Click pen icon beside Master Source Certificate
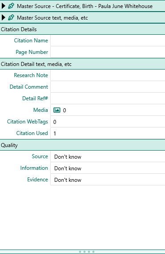Viewport: 165px width, 254px height. click(11, 6)
